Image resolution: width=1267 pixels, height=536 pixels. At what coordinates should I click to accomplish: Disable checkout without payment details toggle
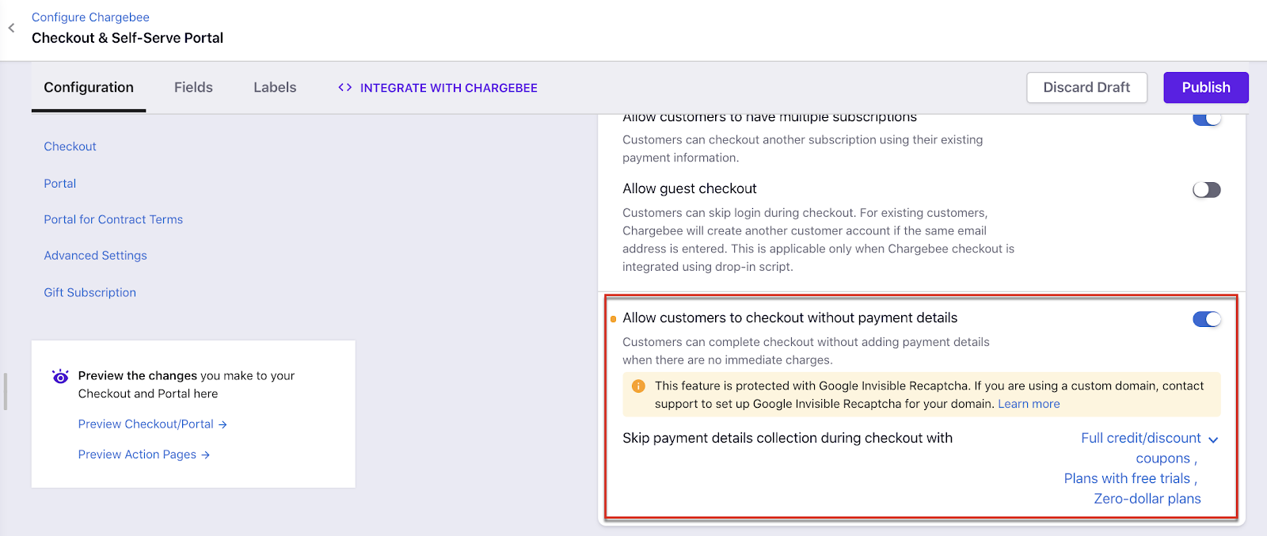1207,319
